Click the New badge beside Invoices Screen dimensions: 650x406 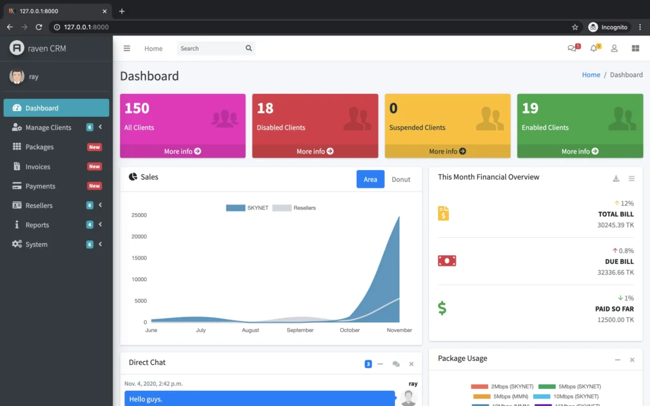point(95,167)
